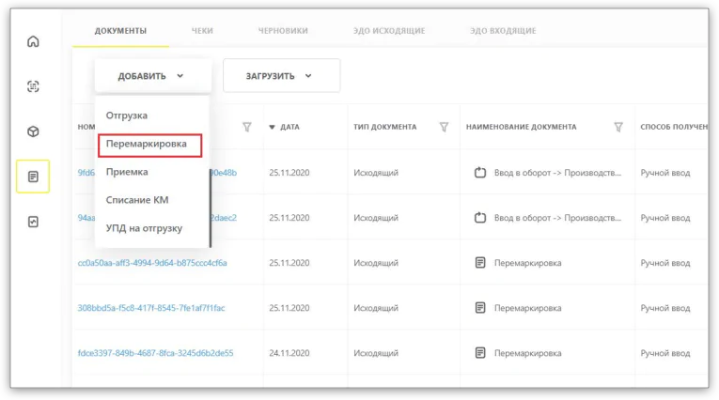Switch to the Чеки tab
The height and width of the screenshot is (400, 719).
point(201,31)
